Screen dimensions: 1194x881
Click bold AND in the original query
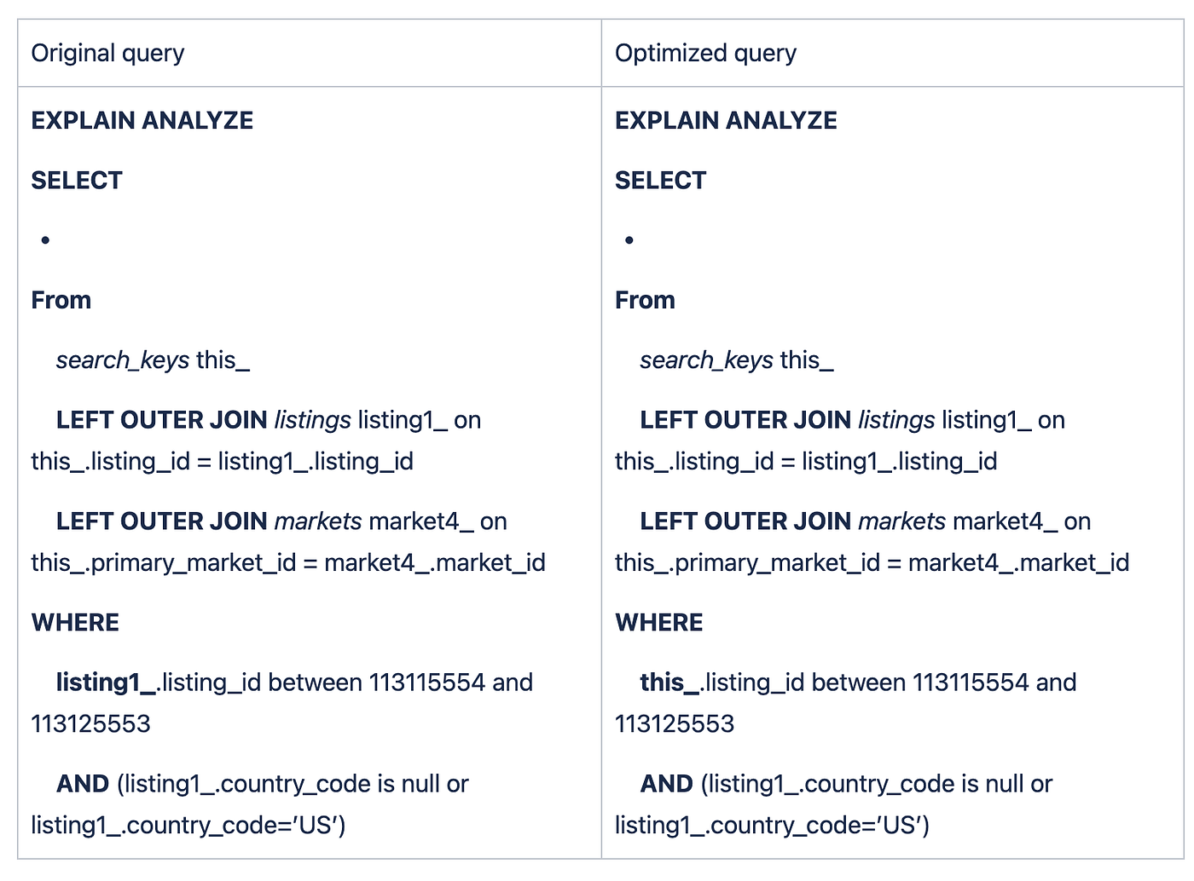83,784
